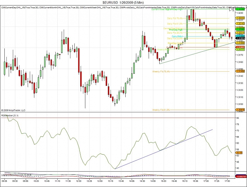Select the MACD(Close,12,26,9) indicator label
This screenshot has height=187, width=247.
(x=16, y=175)
